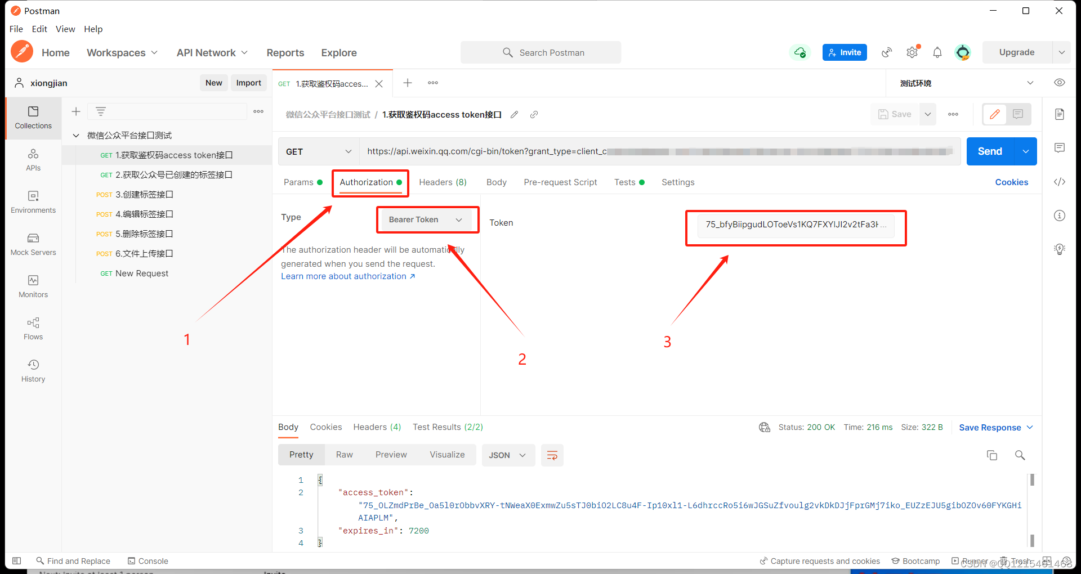
Task: Open the code snippet icon
Action: 1060,182
